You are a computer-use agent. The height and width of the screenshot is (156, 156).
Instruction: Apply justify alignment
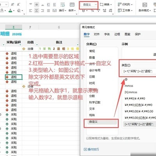click(x=48, y=11)
